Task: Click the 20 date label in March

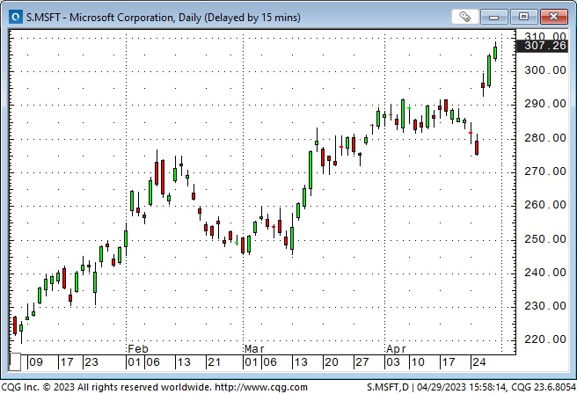Action: coord(332,362)
